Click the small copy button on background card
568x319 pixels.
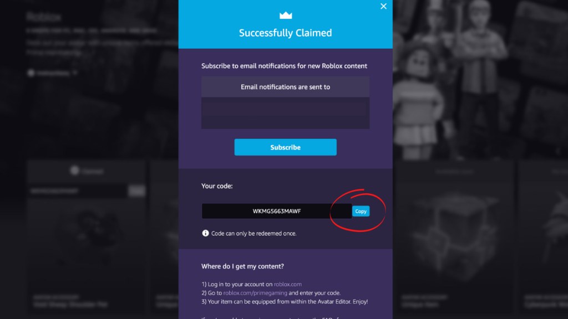coord(136,191)
